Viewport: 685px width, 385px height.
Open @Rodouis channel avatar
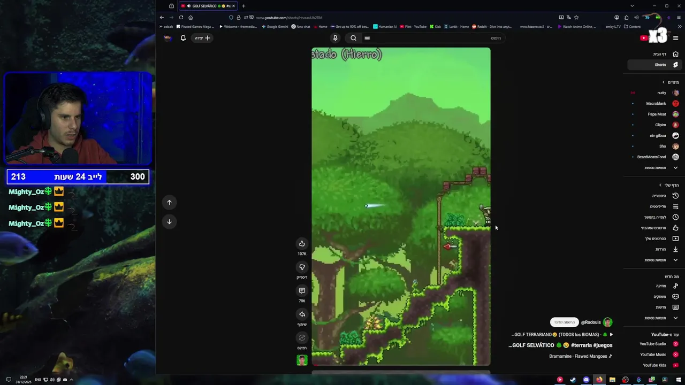(607, 322)
